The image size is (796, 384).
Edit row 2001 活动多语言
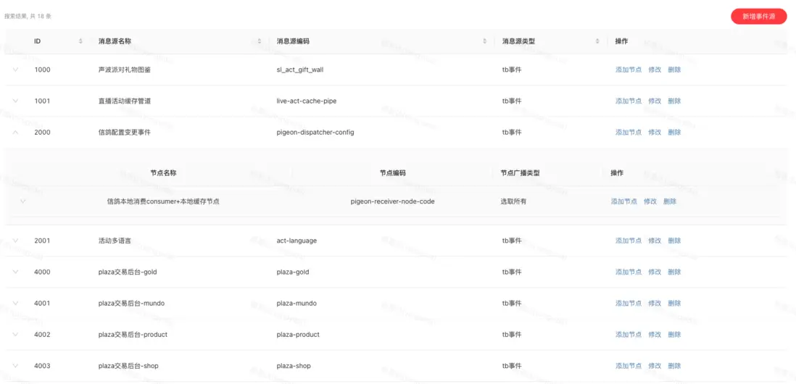(x=655, y=241)
